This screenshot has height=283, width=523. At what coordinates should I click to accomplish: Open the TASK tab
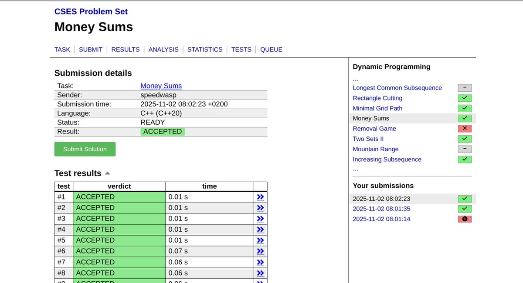[x=62, y=50]
